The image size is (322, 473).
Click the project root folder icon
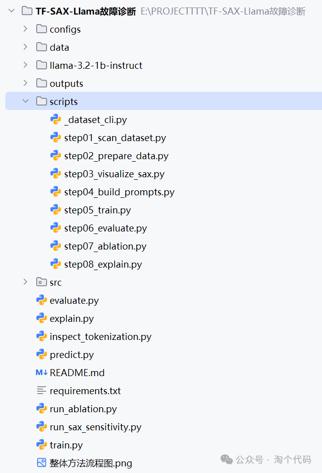27,11
